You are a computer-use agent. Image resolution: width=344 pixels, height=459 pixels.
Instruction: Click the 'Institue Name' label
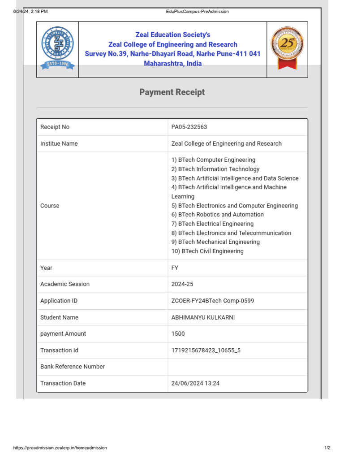(59, 144)
